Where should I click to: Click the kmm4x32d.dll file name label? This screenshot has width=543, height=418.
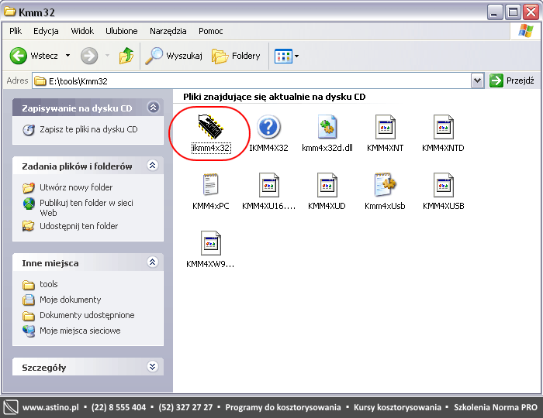[x=327, y=148]
